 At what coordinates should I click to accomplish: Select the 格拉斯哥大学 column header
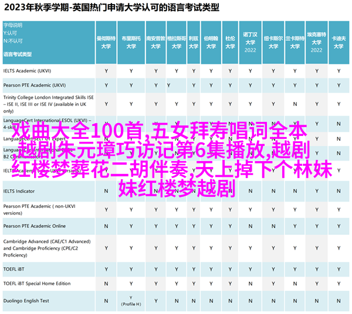click(177, 42)
